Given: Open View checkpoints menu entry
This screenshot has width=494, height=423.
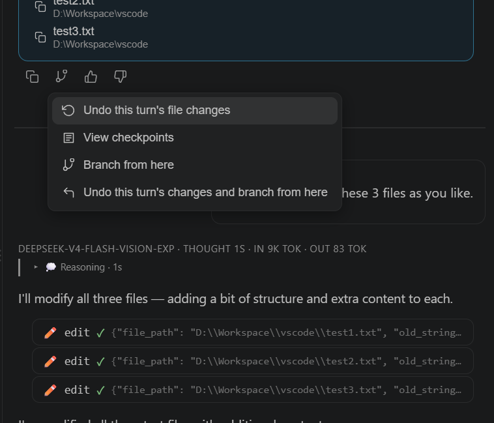Looking at the screenshot, I should 195,138.
